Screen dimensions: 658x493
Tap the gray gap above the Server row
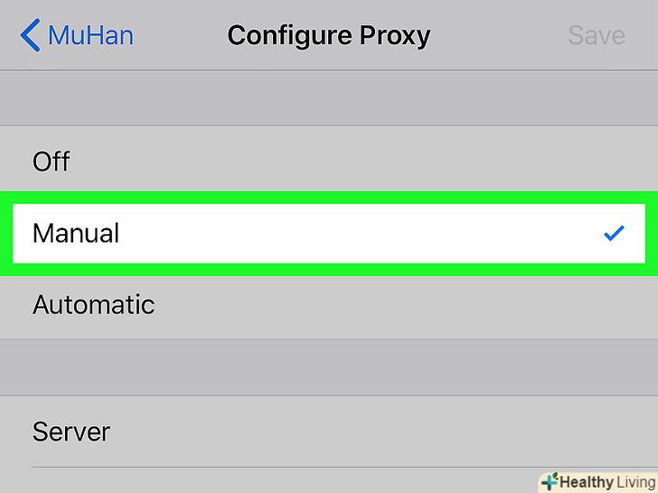point(329,367)
